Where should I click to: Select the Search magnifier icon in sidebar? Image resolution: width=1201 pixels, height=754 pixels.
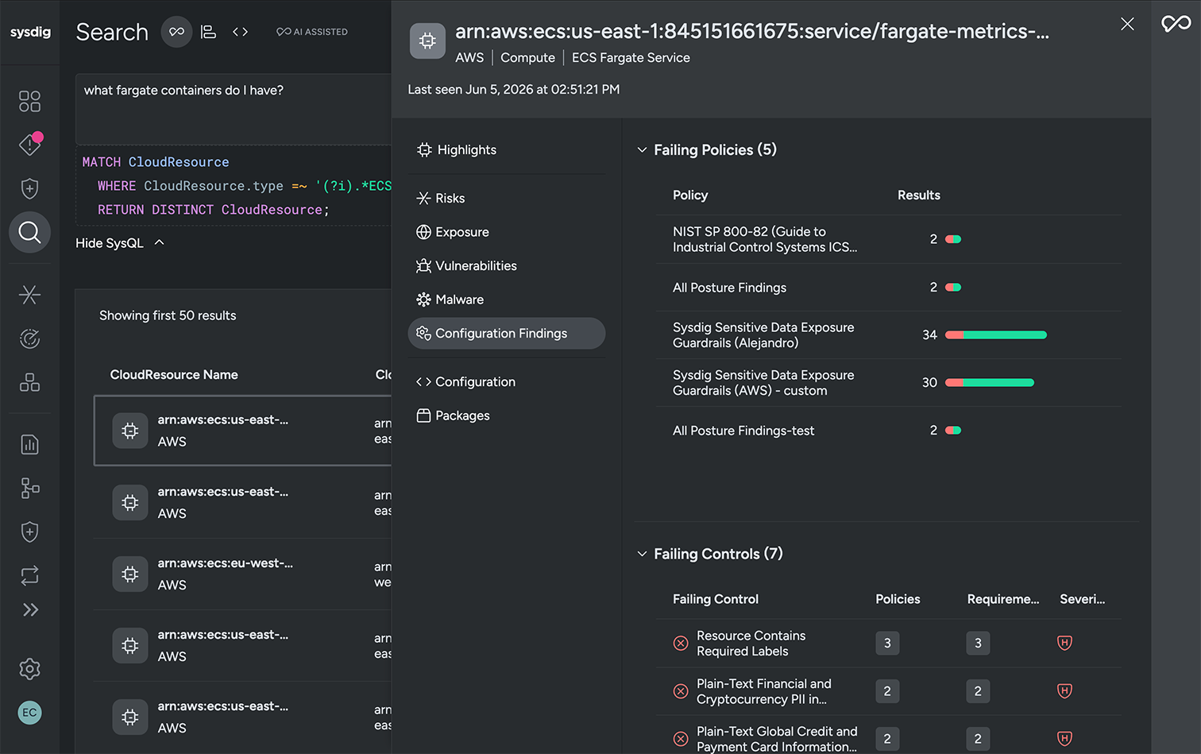pos(29,232)
